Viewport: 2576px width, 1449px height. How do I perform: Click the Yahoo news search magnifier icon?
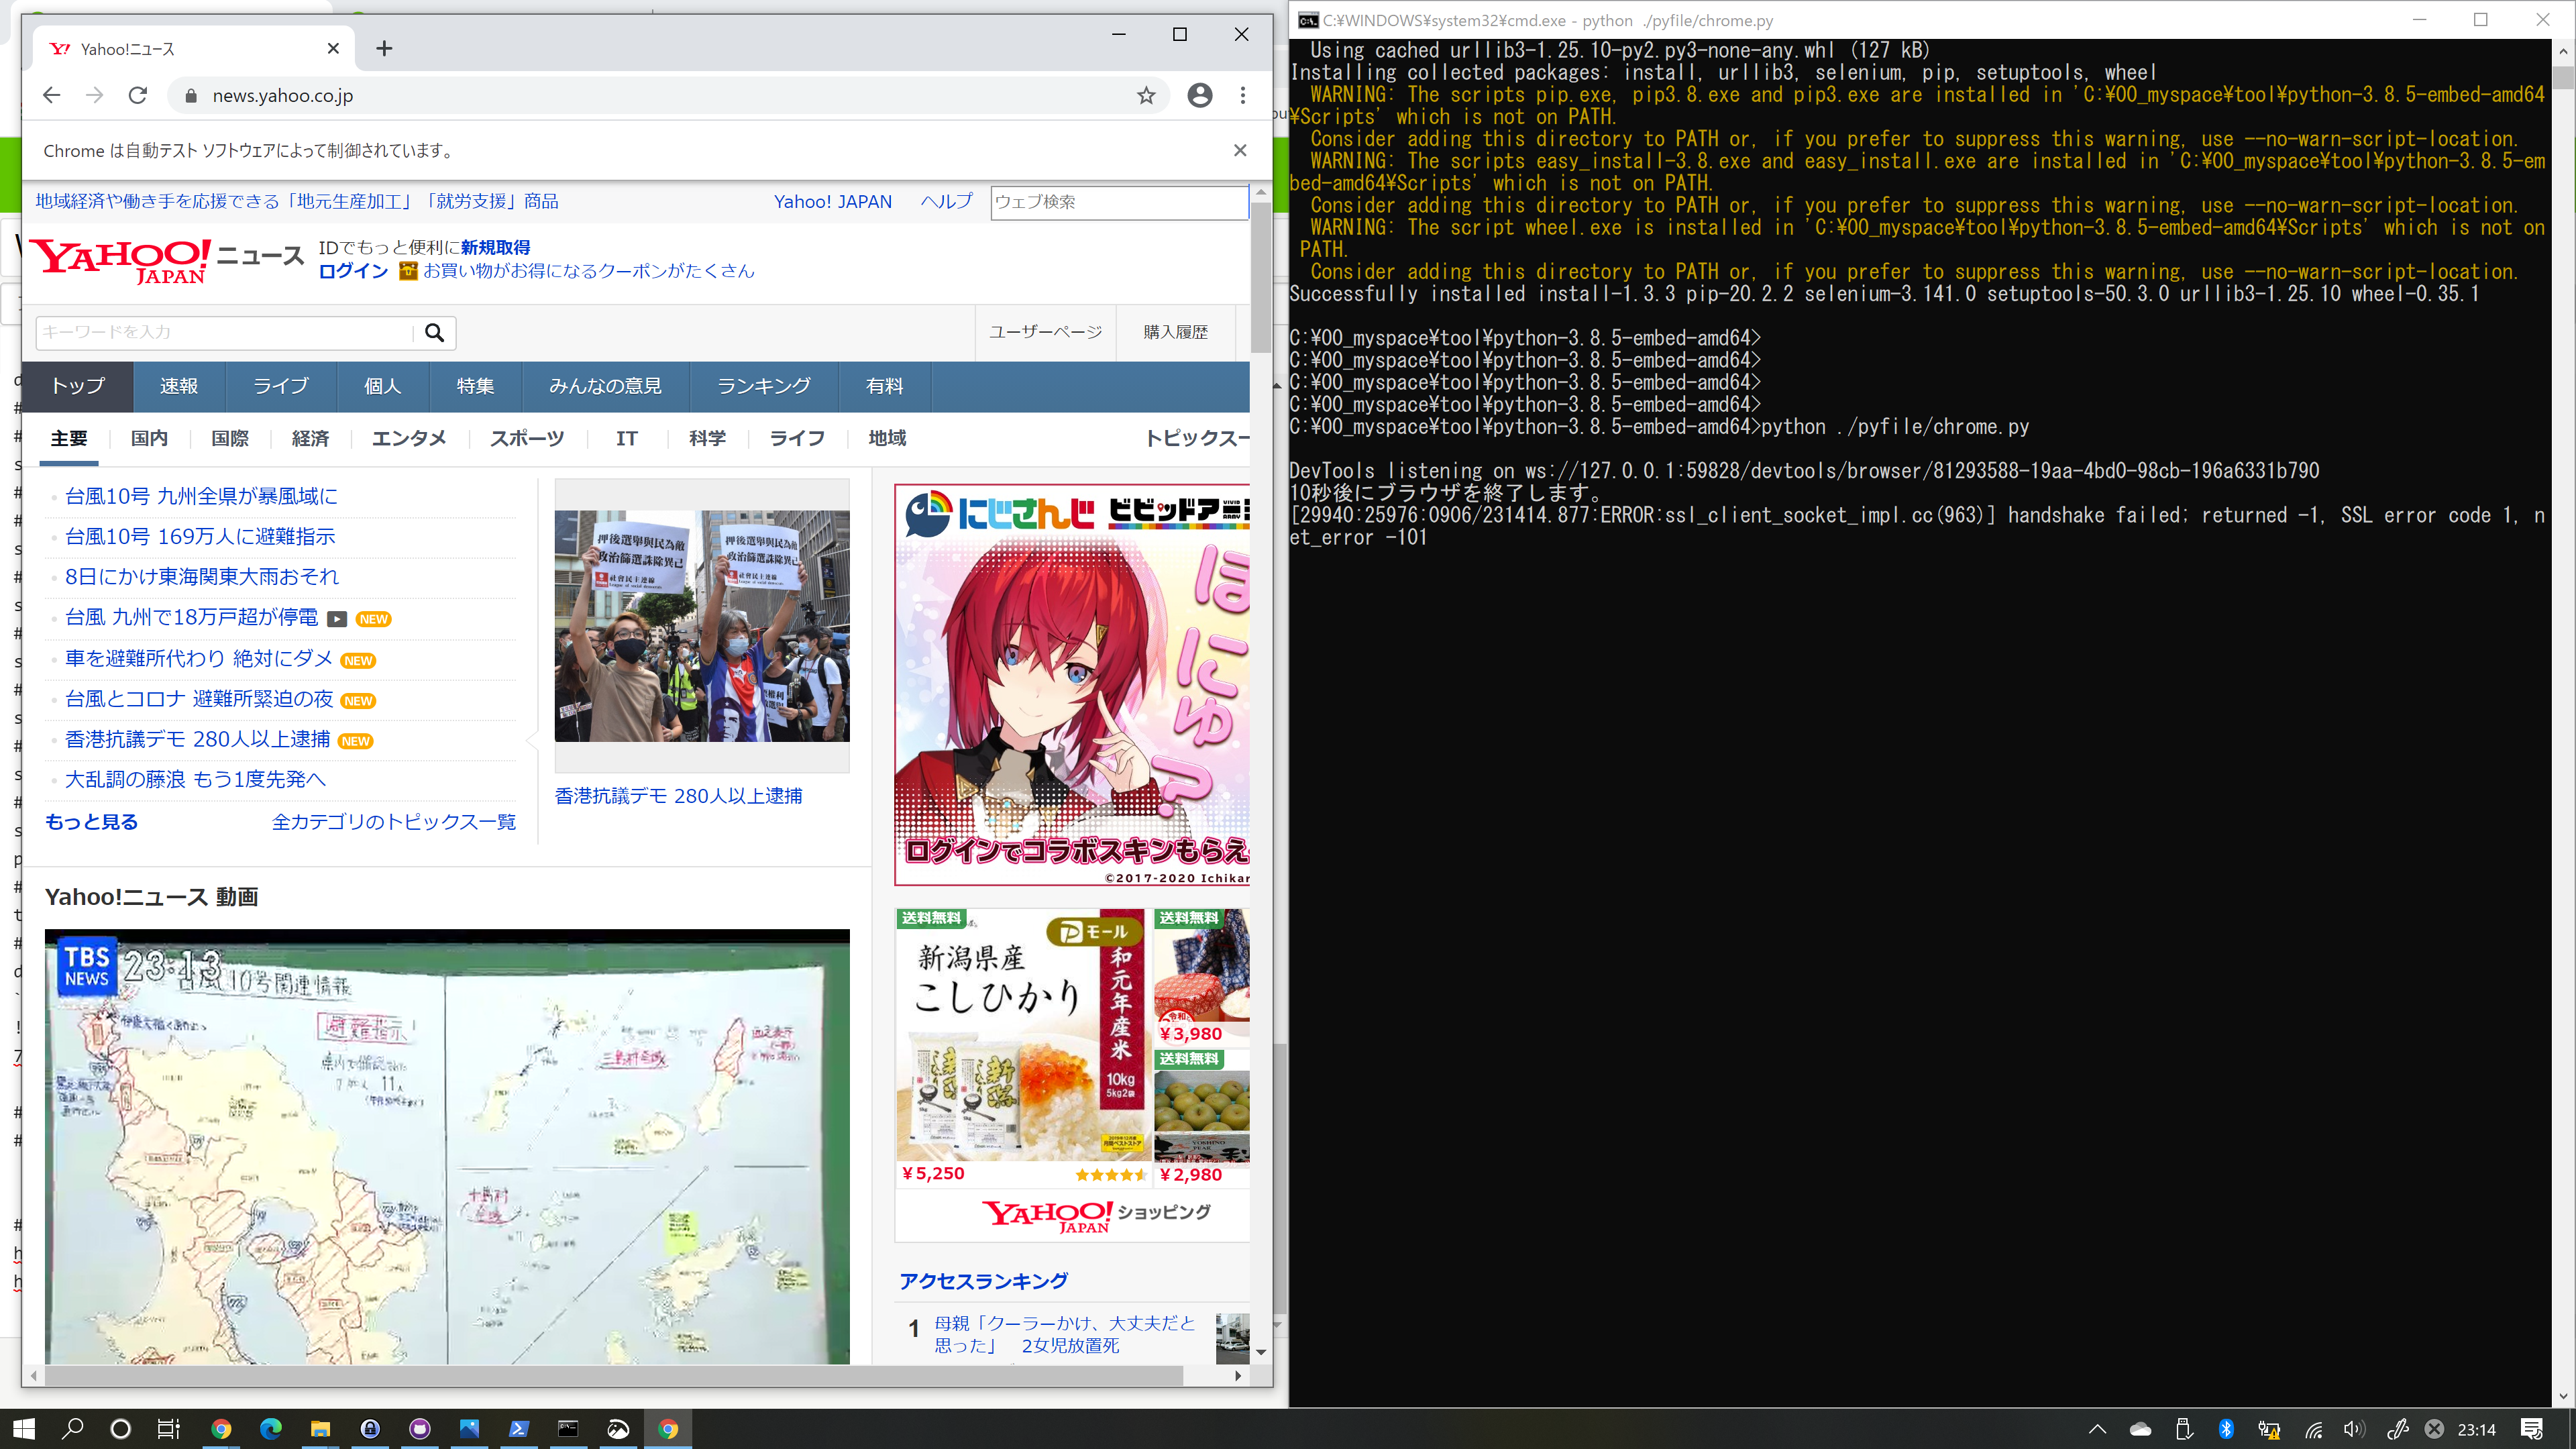[x=434, y=332]
